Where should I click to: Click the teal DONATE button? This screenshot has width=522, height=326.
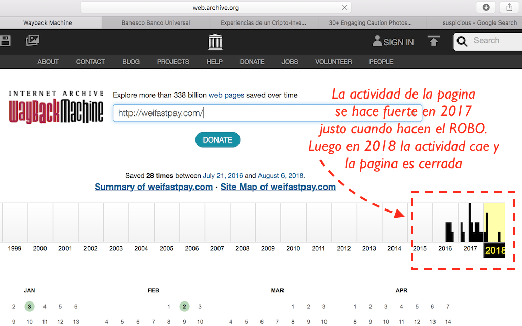point(217,140)
